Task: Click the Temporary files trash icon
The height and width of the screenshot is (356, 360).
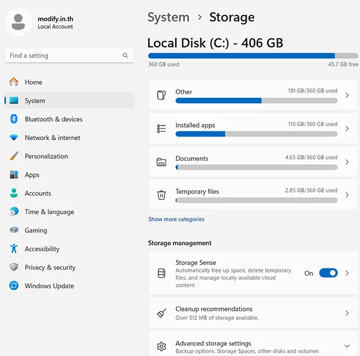Action: [x=161, y=195]
